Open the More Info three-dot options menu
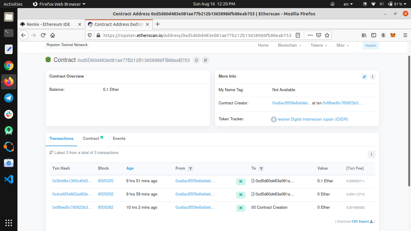This screenshot has height=231, width=411. [372, 77]
